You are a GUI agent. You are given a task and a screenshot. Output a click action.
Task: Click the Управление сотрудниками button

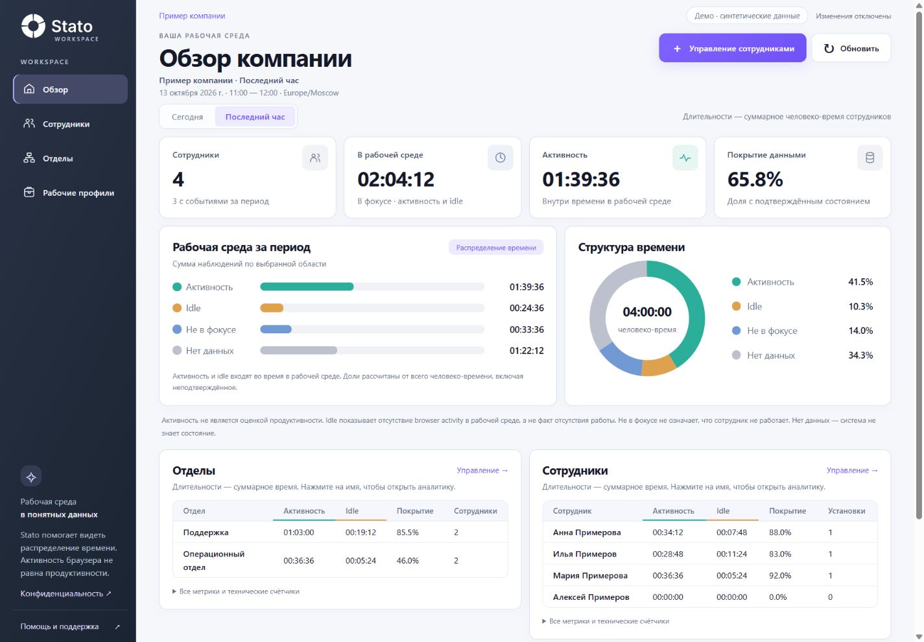point(733,48)
